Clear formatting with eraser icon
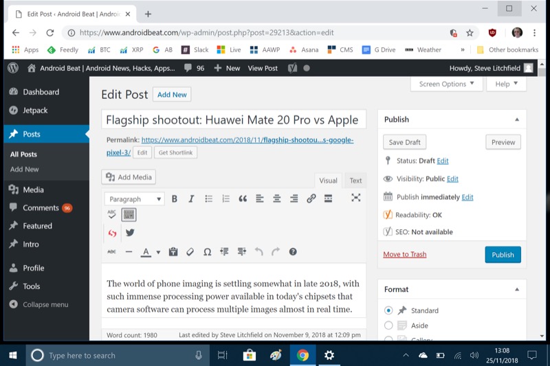This screenshot has width=550, height=366. (x=190, y=251)
